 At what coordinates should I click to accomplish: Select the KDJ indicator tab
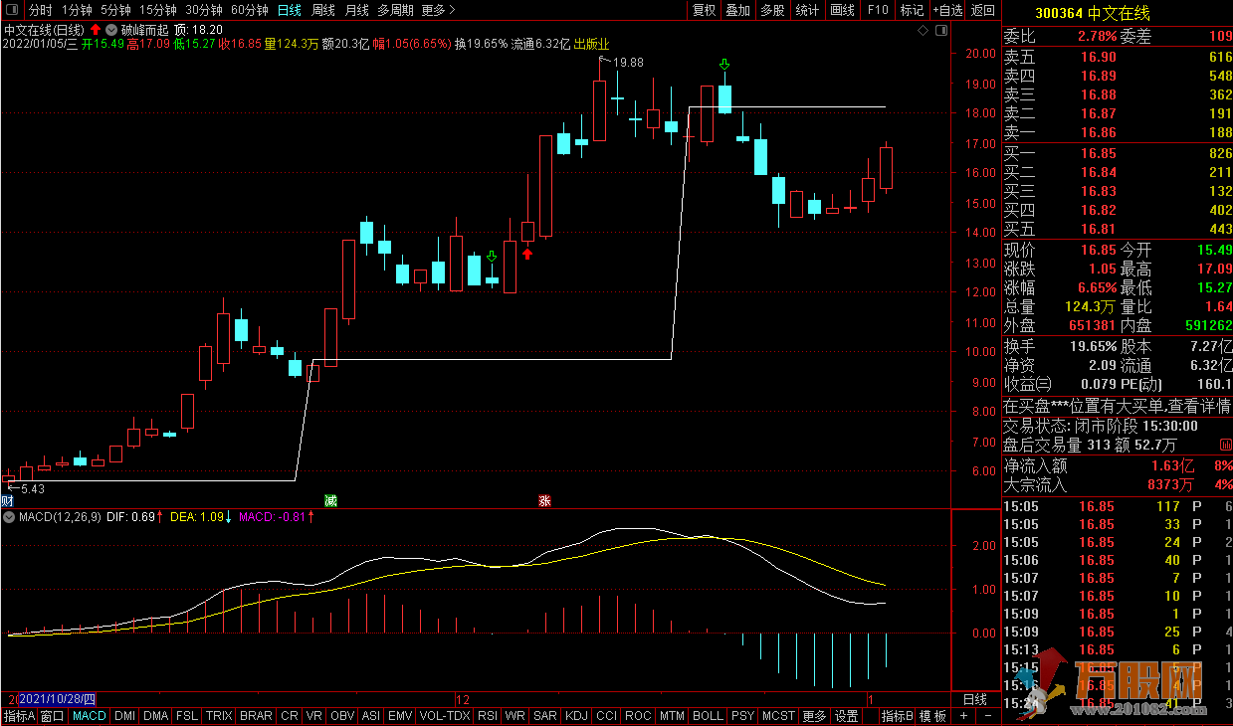click(x=576, y=716)
